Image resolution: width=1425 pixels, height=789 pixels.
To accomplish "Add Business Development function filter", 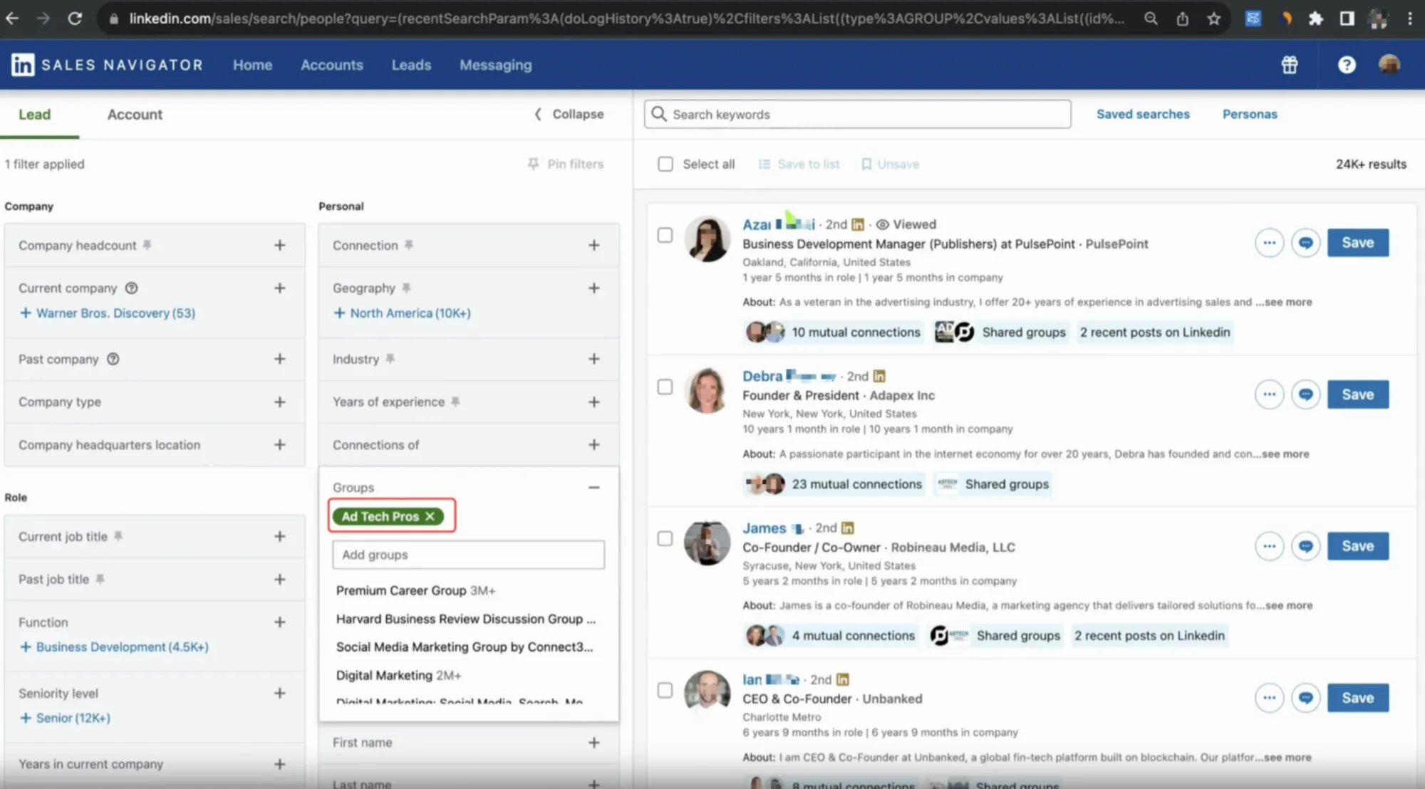I will [114, 647].
